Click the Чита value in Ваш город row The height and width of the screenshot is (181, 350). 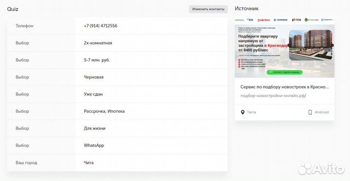coord(88,163)
